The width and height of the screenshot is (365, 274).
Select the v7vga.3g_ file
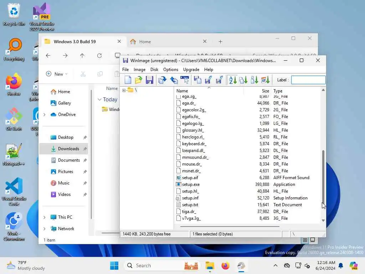click(x=191, y=218)
